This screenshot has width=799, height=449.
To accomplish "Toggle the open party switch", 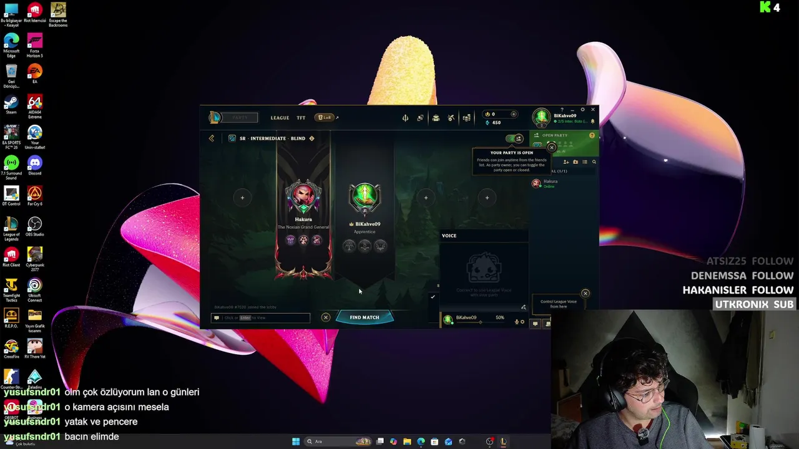I will (x=515, y=138).
